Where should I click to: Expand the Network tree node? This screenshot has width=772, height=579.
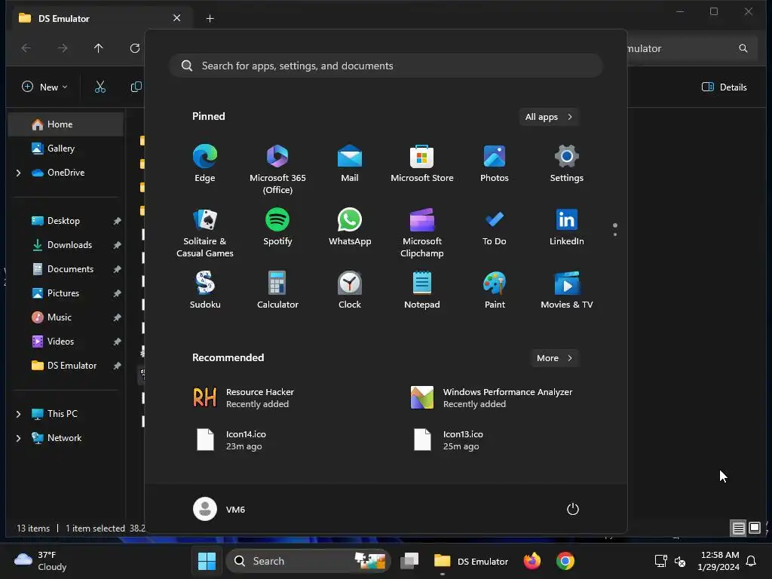[x=18, y=438]
